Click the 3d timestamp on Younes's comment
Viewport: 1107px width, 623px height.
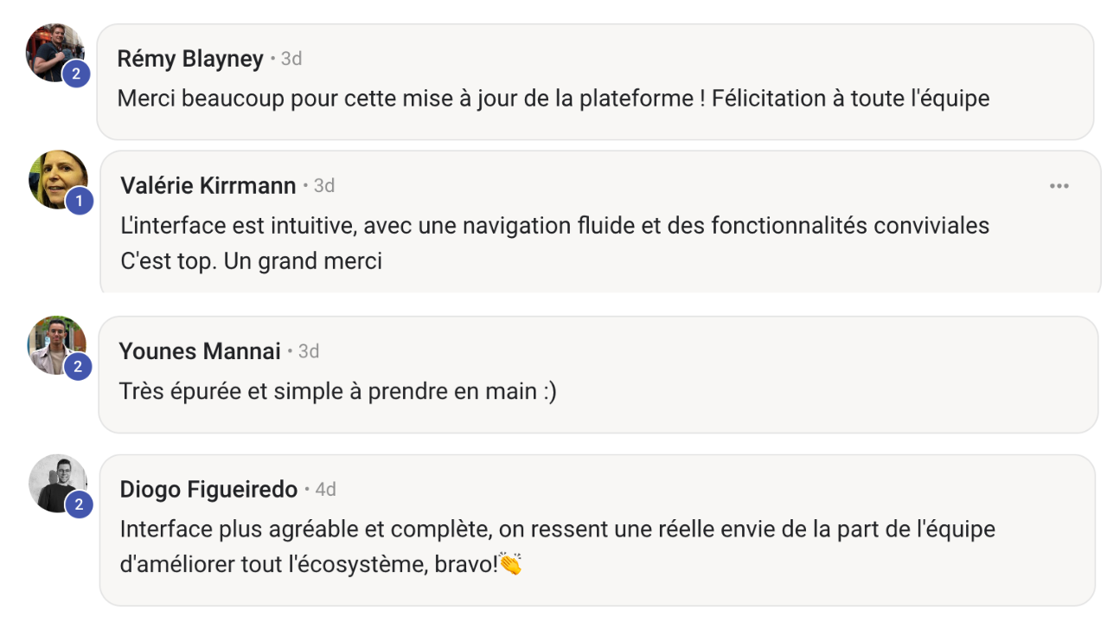pyautogui.click(x=309, y=350)
